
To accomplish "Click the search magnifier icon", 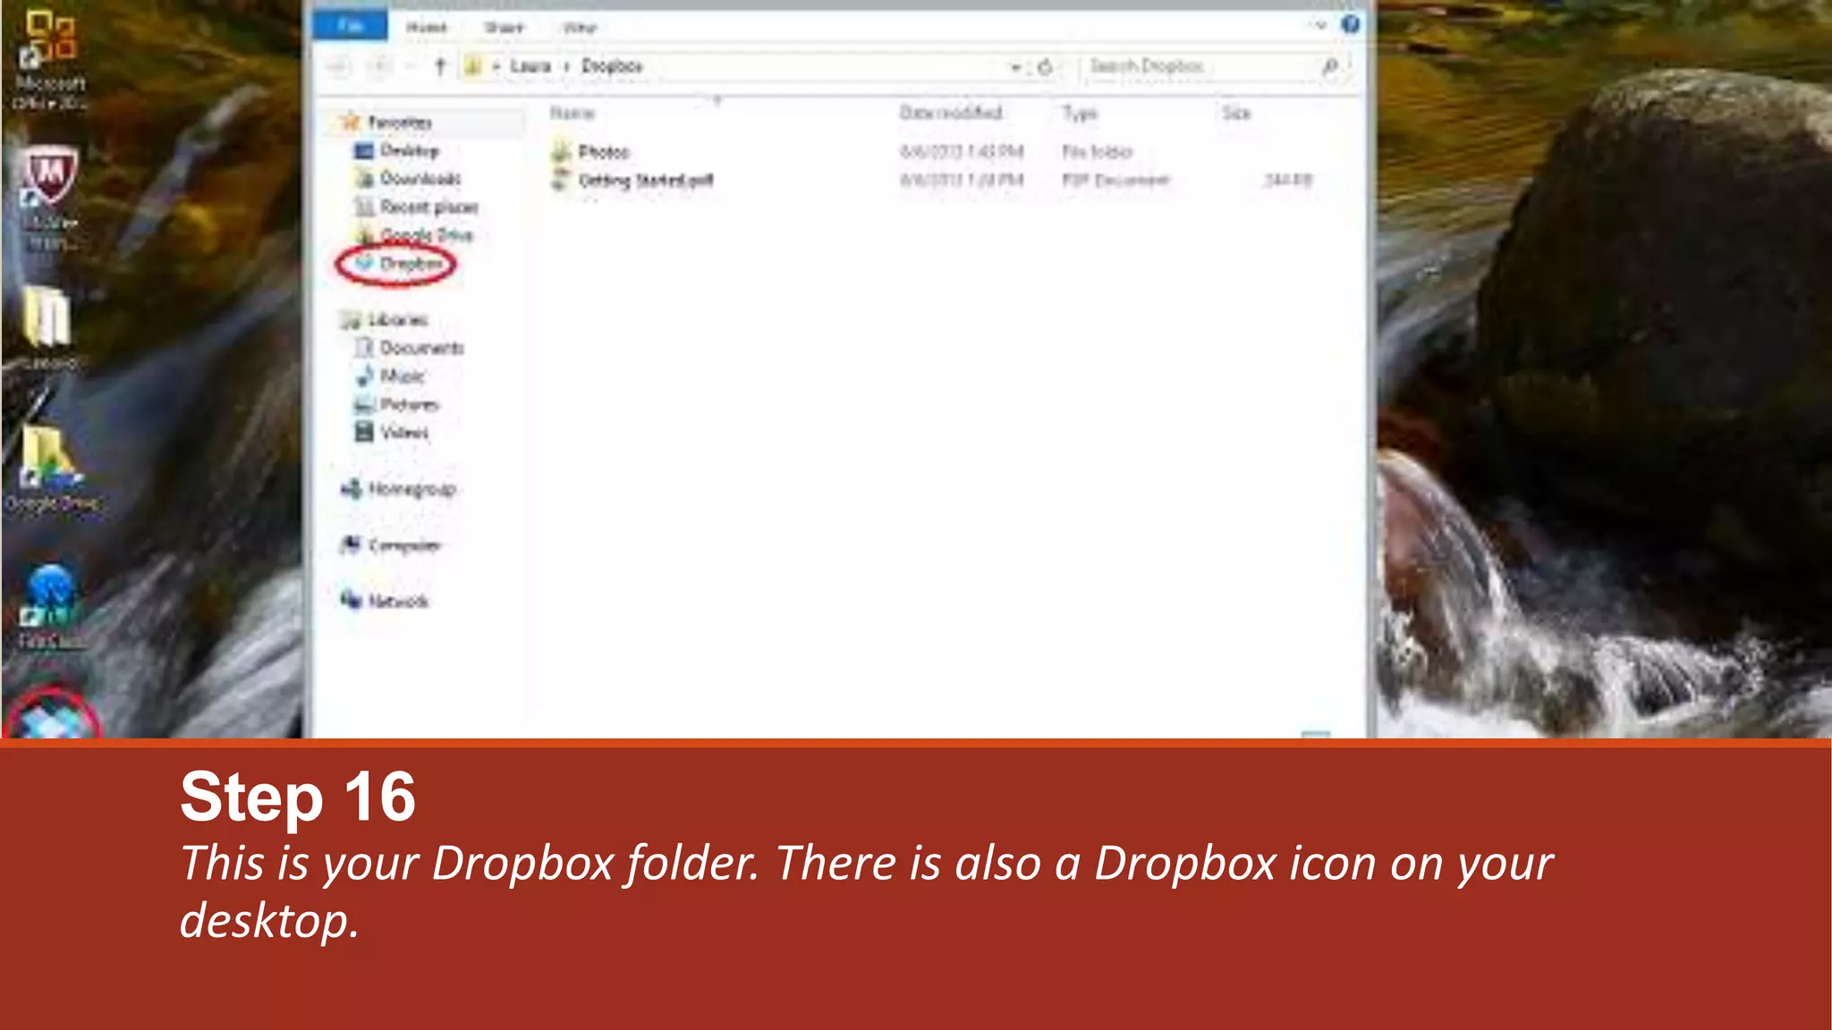I will (x=1330, y=66).
